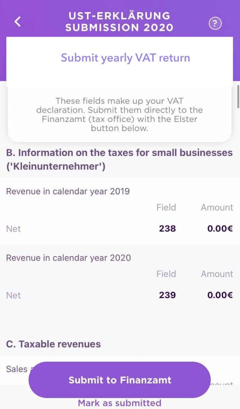Tap the Sales row under Taxable revenues

[17, 369]
